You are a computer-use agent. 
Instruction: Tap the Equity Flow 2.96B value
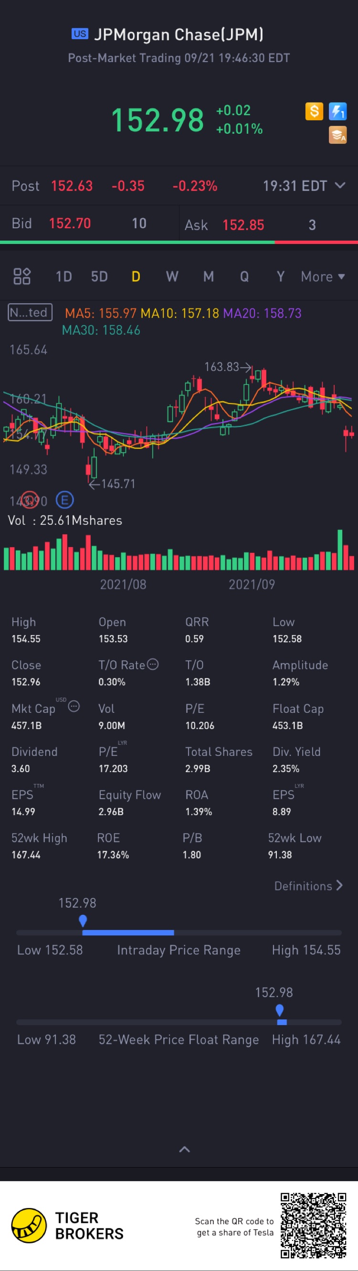click(x=111, y=811)
